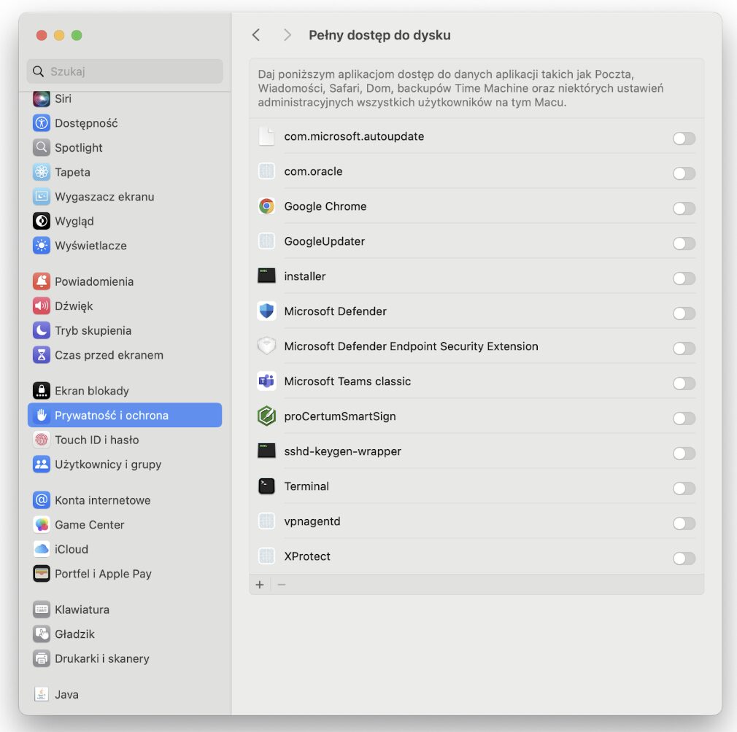Enable Microsoft Teams classic switch
The height and width of the screenshot is (732, 737).
click(x=684, y=383)
